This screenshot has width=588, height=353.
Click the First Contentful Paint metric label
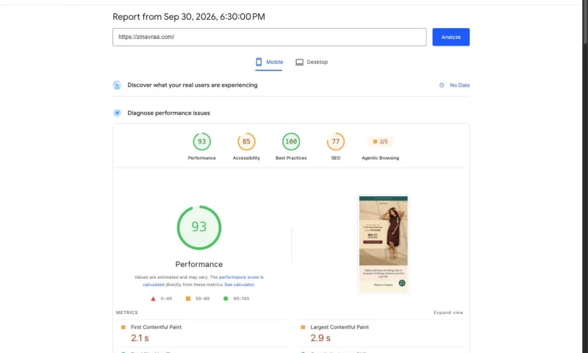point(156,327)
